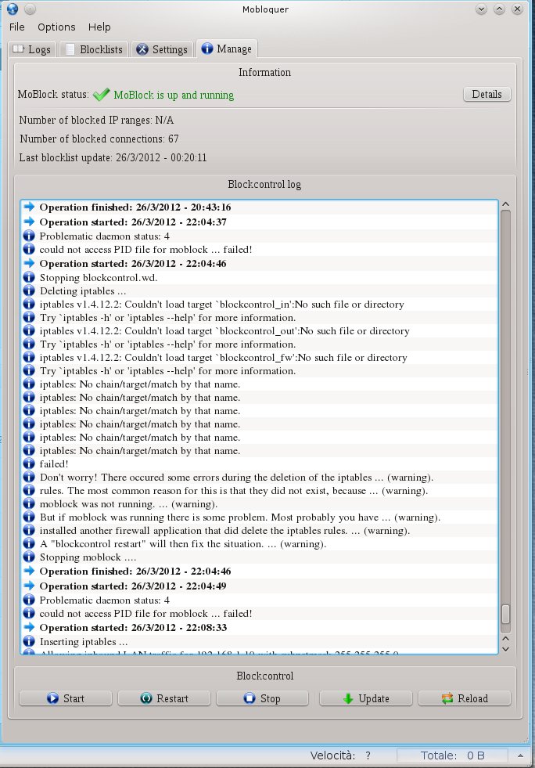Click the log scrollbar lower up arrow

[505, 639]
